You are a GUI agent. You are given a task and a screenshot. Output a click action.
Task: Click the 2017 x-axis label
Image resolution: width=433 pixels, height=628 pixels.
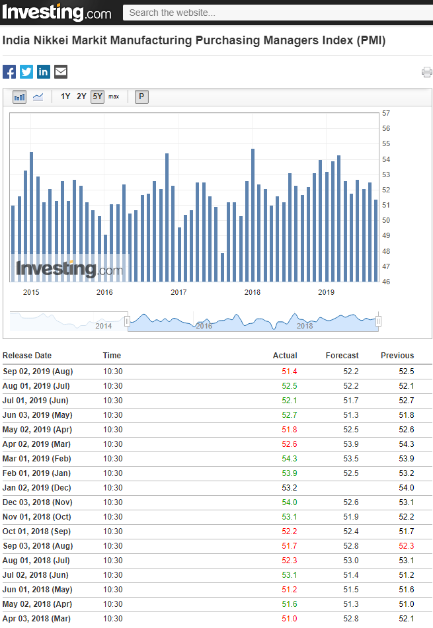click(178, 292)
